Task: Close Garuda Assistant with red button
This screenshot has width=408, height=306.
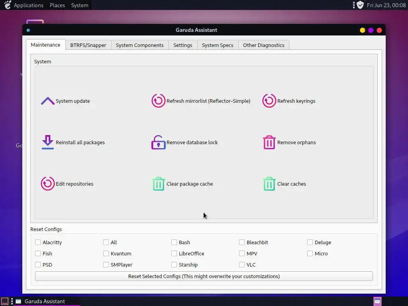Action: tap(379, 30)
